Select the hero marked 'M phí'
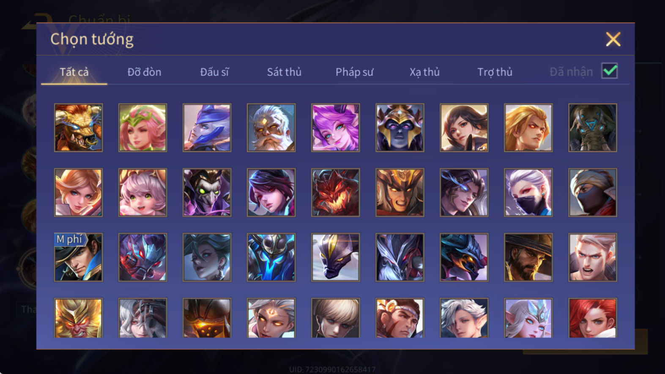This screenshot has height=374, width=665. point(78,257)
